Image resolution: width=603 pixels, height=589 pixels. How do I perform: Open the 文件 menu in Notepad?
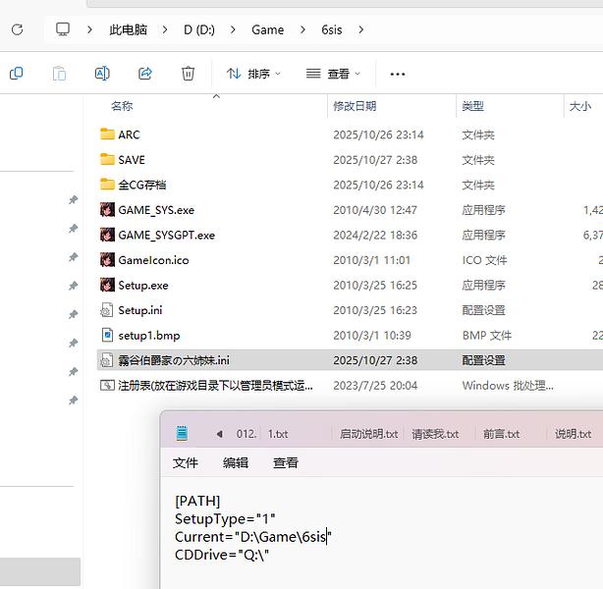tap(186, 462)
